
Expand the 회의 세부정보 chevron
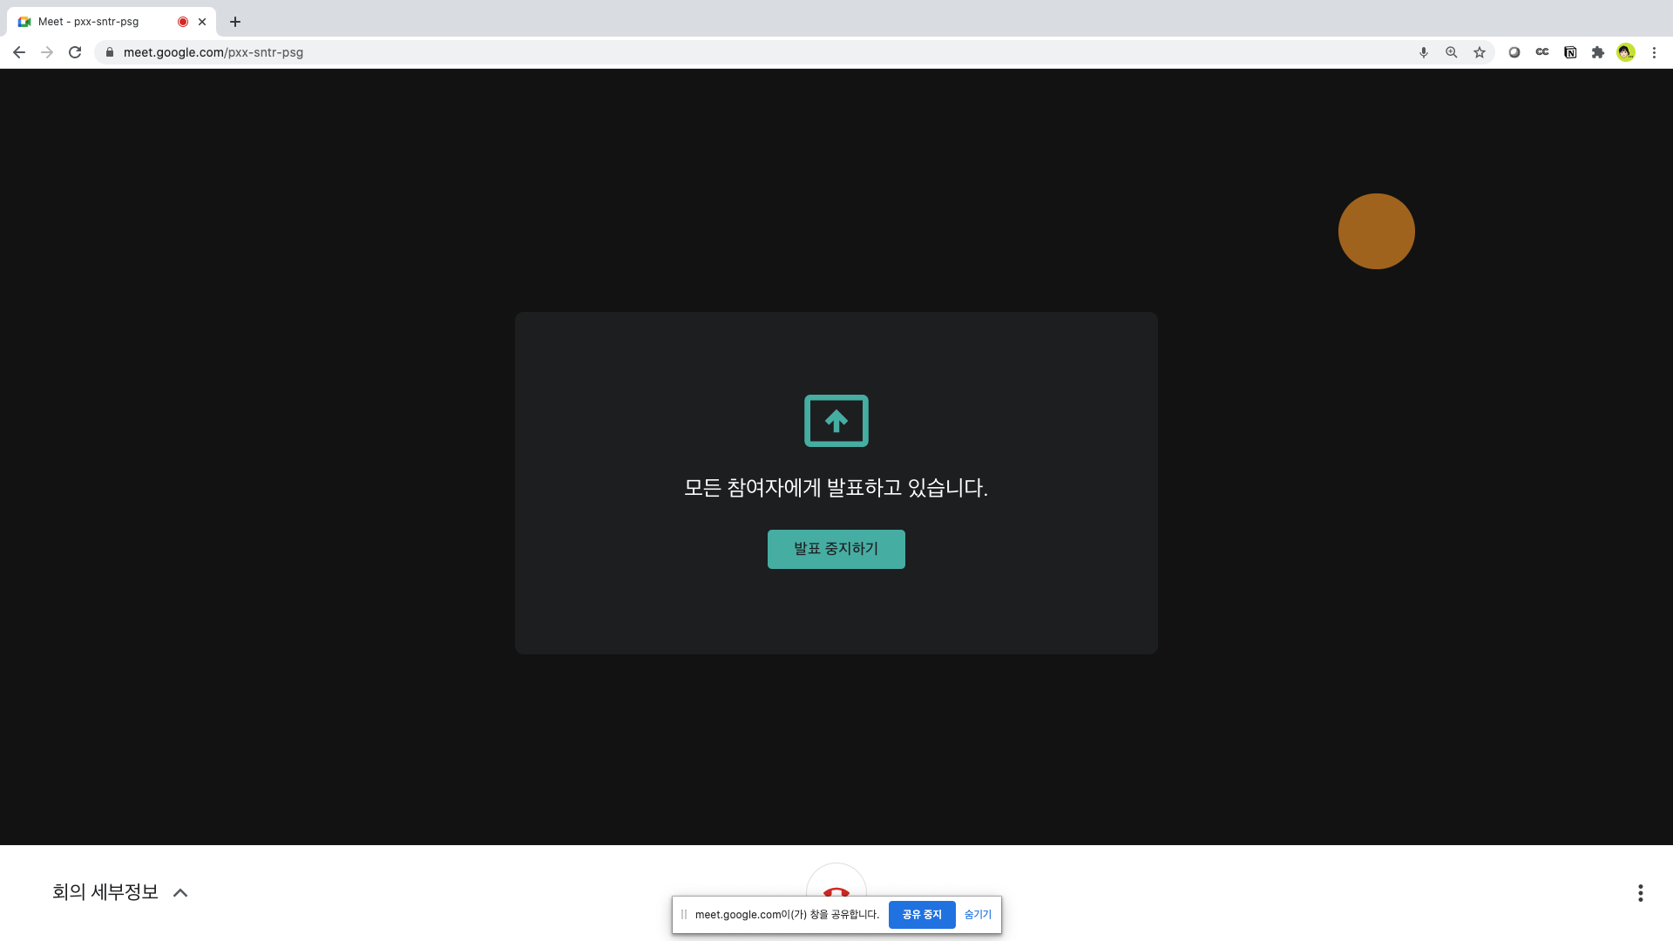click(x=180, y=892)
